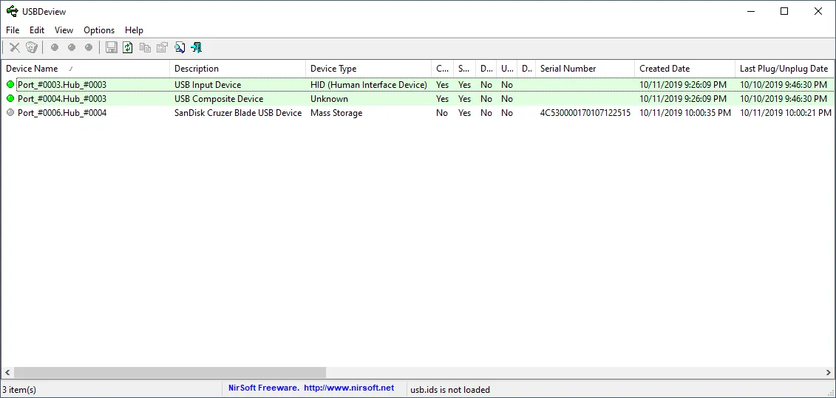The height and width of the screenshot is (398, 836).
Task: Select the Port_#0004.Hub_#0003 row
Action: (x=418, y=98)
